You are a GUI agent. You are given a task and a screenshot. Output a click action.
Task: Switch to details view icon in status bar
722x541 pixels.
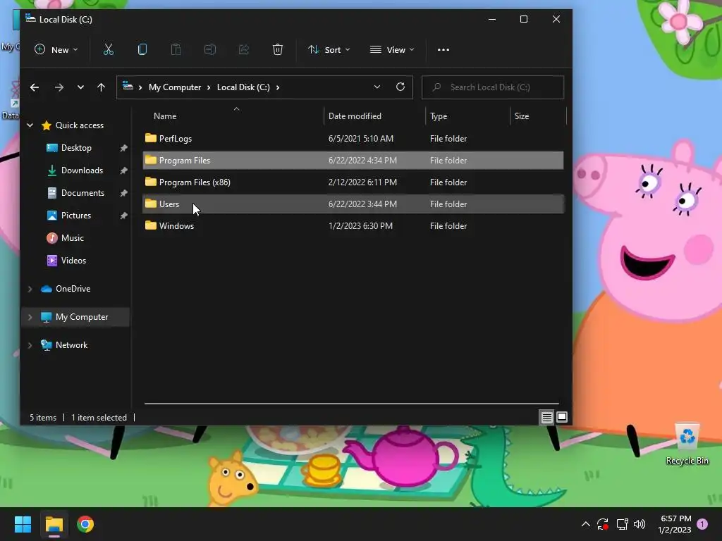546,417
